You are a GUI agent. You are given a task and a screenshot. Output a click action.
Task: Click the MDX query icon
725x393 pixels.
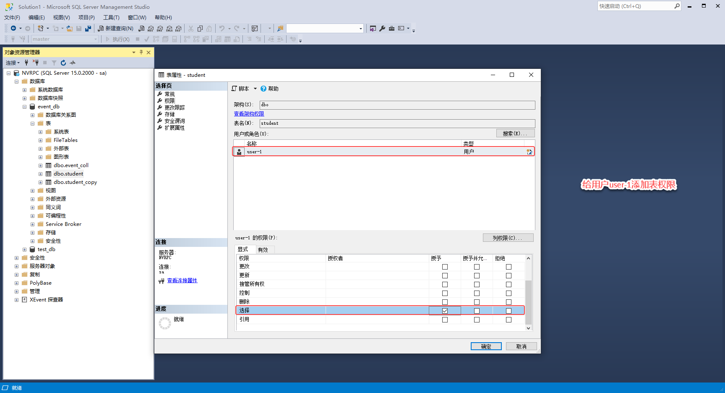[x=151, y=29]
